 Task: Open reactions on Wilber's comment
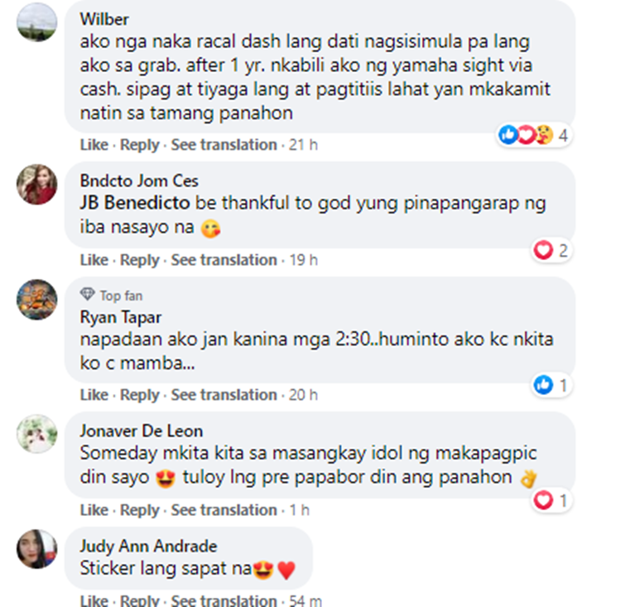pyautogui.click(x=533, y=135)
